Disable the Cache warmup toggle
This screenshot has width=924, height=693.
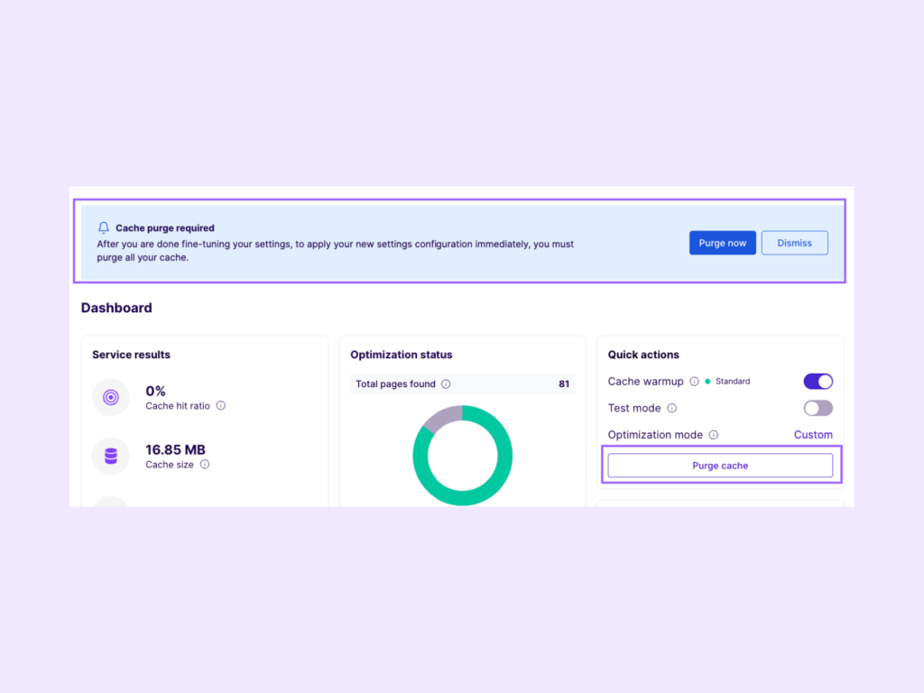point(818,382)
